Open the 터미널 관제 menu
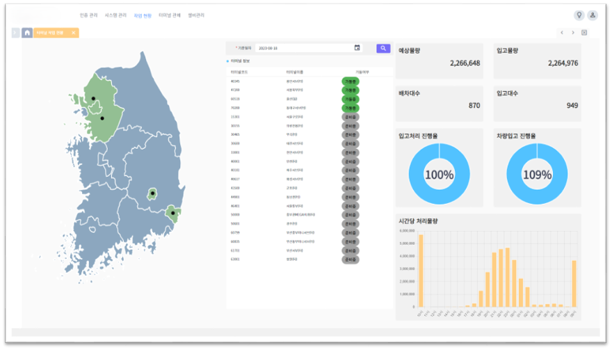 point(170,15)
